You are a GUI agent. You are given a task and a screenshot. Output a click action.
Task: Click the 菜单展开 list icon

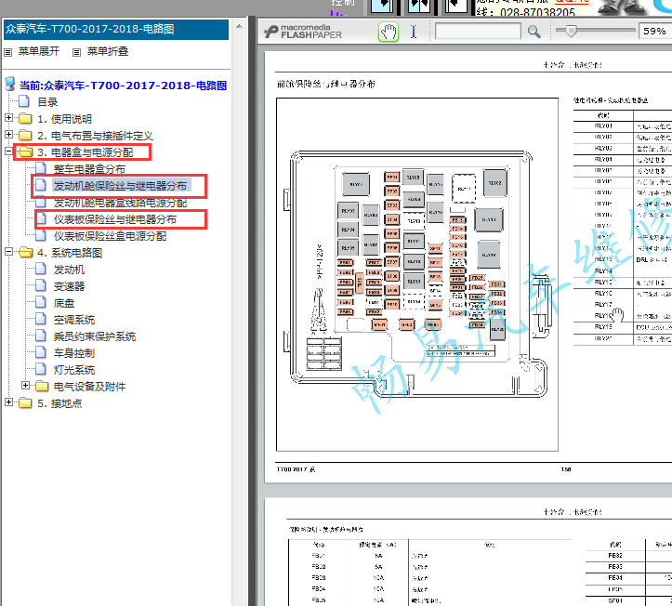[8, 52]
